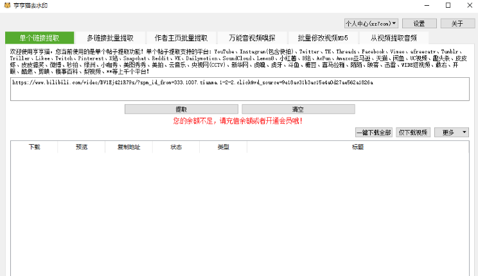Click the 关于 about button

(457, 24)
